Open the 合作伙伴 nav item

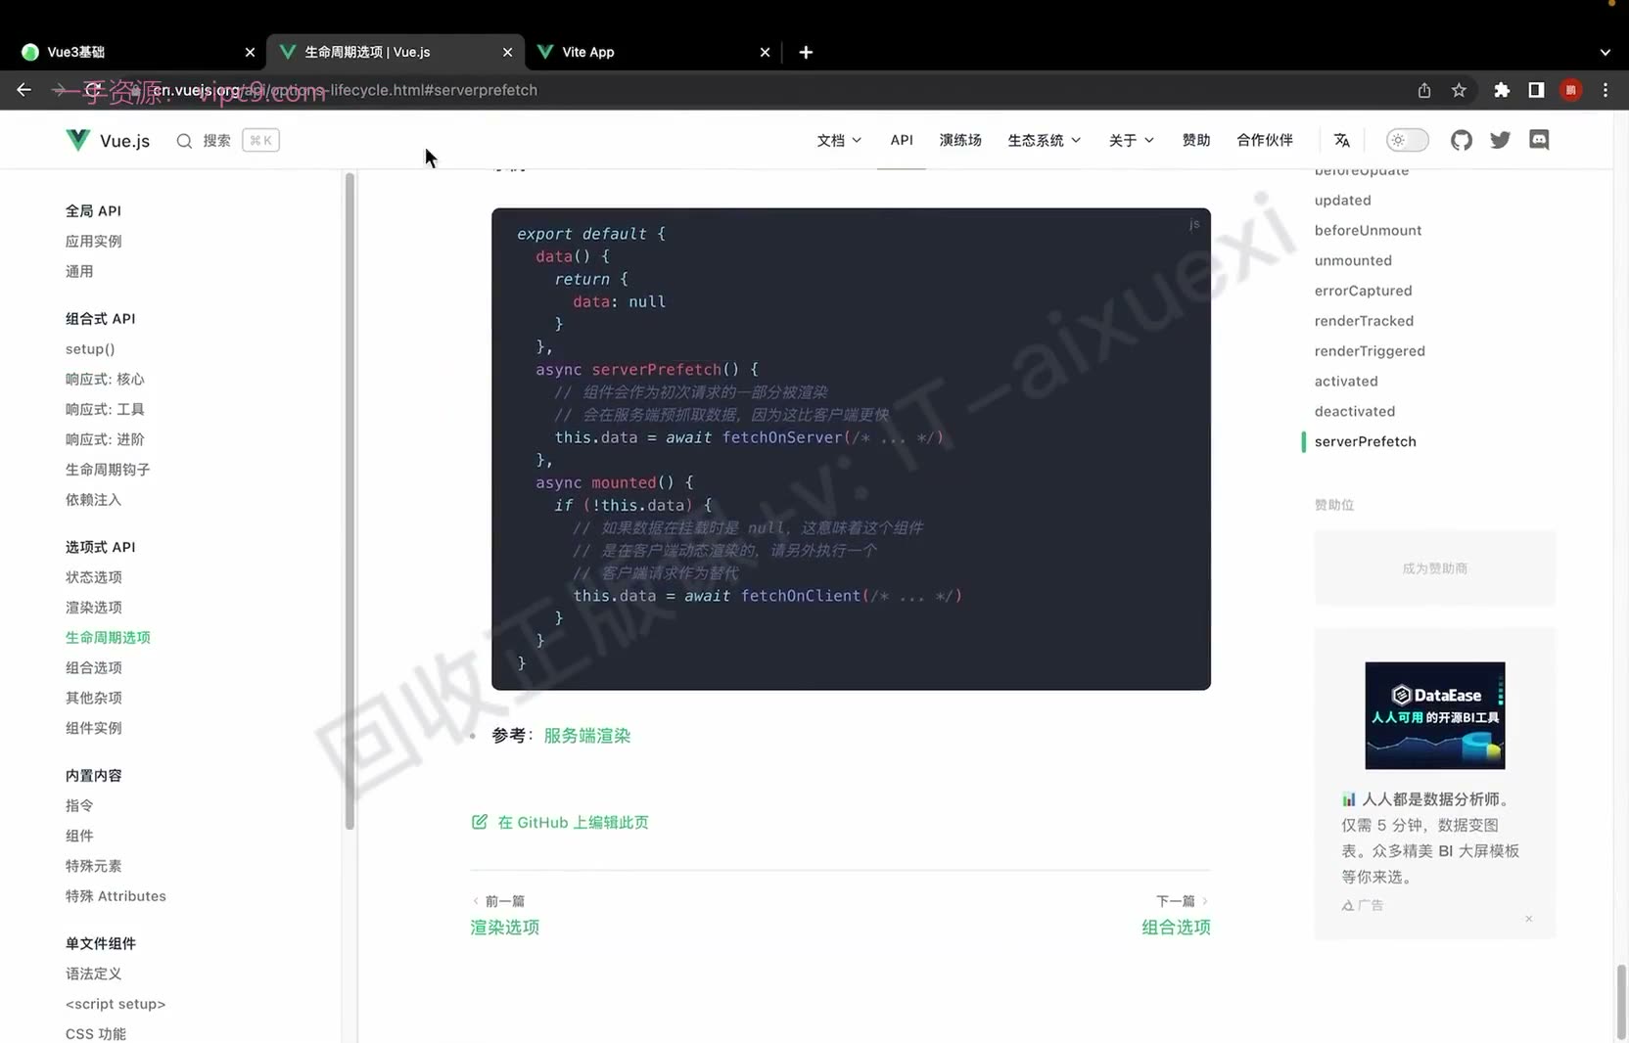[x=1265, y=140]
